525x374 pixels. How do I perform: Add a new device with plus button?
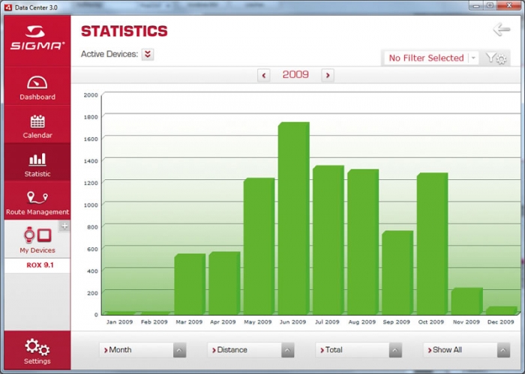64,226
